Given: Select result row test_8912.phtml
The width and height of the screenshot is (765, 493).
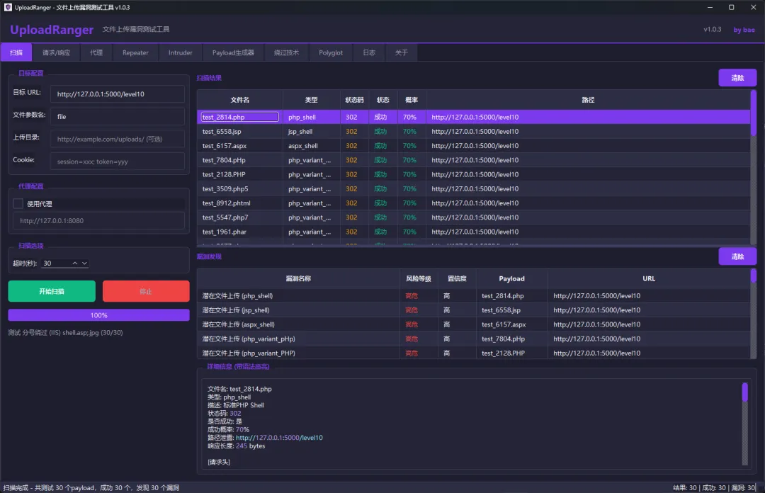Looking at the screenshot, I should (473, 203).
